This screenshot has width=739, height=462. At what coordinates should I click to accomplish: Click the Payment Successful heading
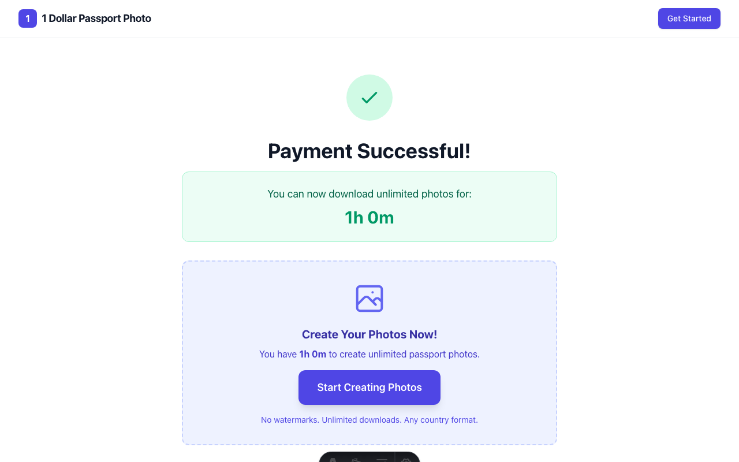pos(369,151)
